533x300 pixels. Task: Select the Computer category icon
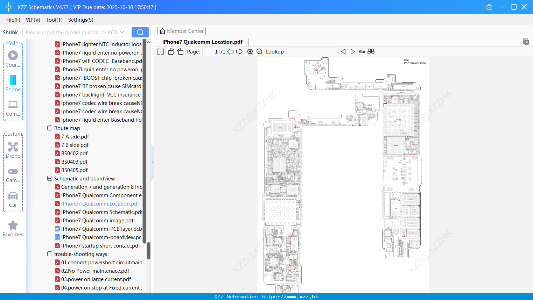coord(13,108)
